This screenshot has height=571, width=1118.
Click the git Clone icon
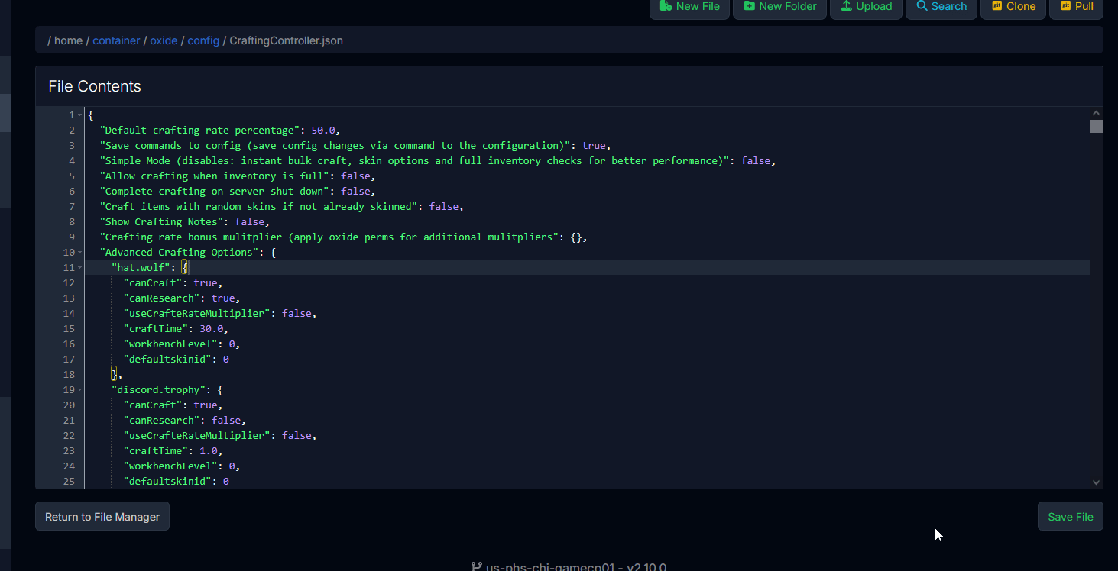click(996, 6)
